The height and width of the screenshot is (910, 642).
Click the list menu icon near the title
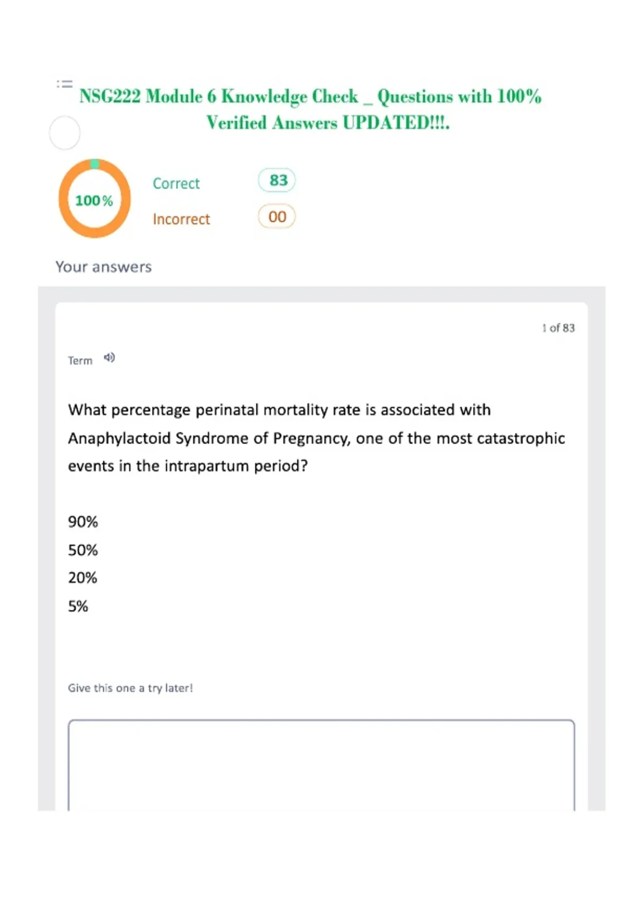pos(64,84)
